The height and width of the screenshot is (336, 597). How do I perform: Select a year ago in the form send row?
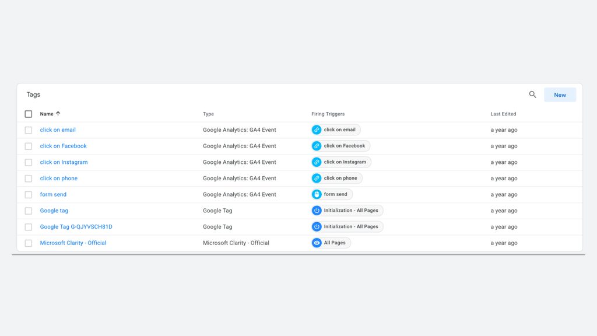coord(504,194)
